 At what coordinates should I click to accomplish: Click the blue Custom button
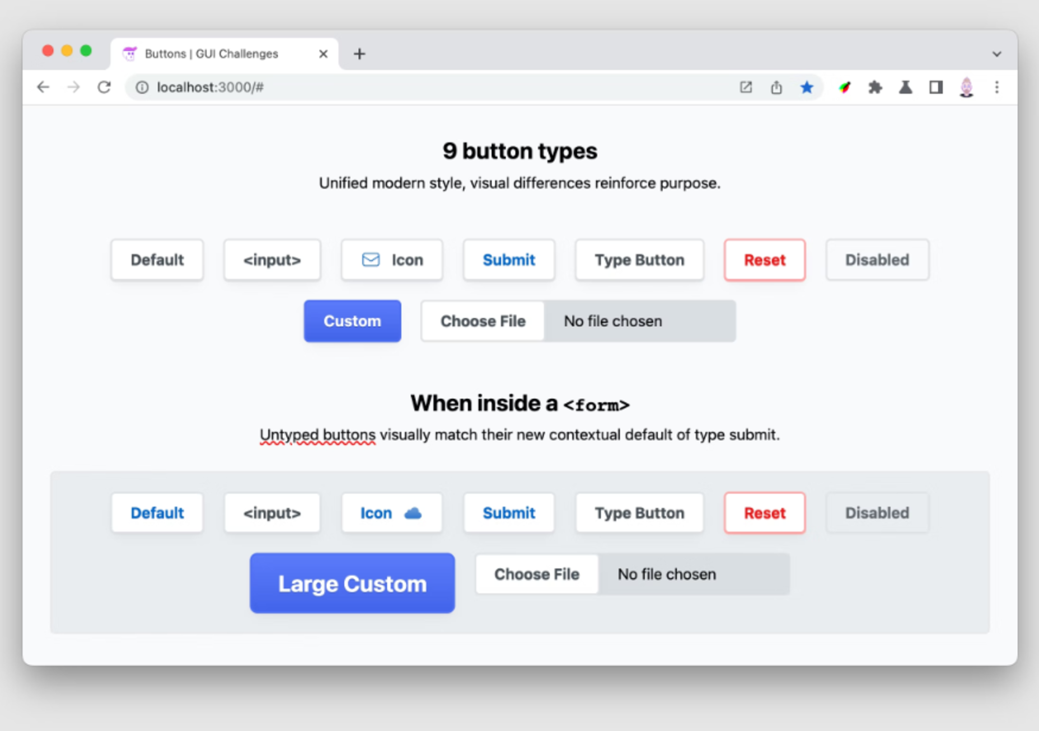click(x=352, y=321)
